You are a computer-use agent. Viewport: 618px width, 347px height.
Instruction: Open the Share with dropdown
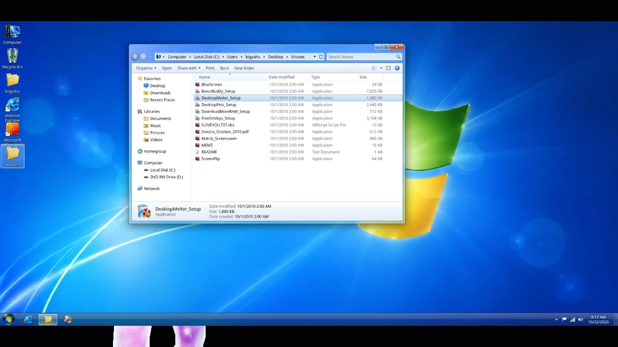pos(188,68)
